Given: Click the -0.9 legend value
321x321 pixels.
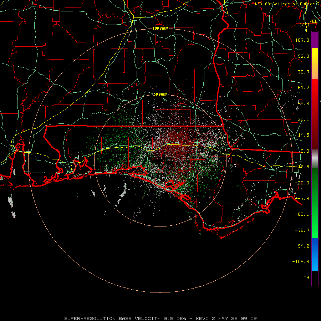Looking at the screenshot, I should [304, 151].
